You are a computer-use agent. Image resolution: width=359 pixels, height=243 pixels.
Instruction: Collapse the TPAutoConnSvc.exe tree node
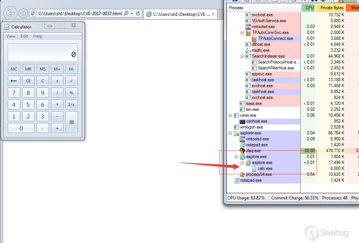point(242,32)
